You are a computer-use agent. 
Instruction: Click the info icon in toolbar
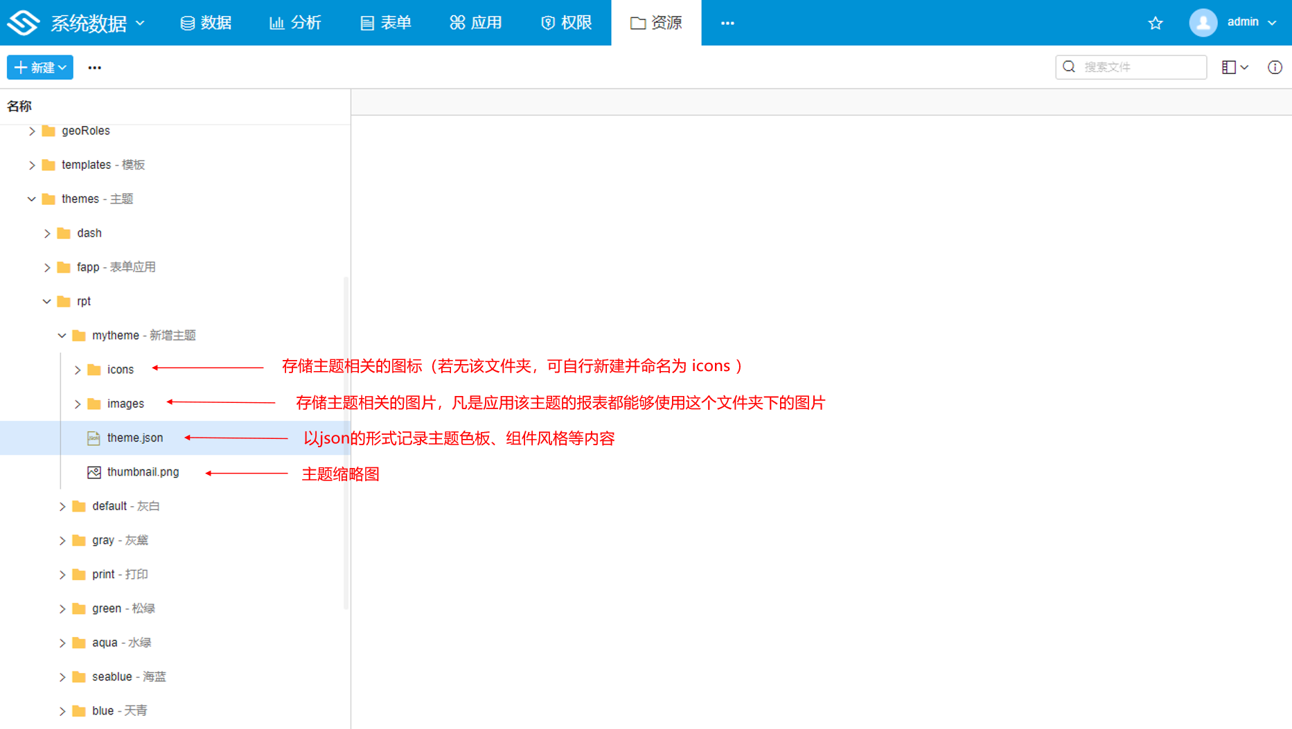coord(1275,67)
